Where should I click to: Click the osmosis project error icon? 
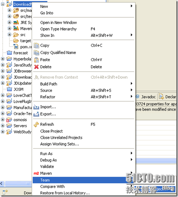[x=9, y=120]
